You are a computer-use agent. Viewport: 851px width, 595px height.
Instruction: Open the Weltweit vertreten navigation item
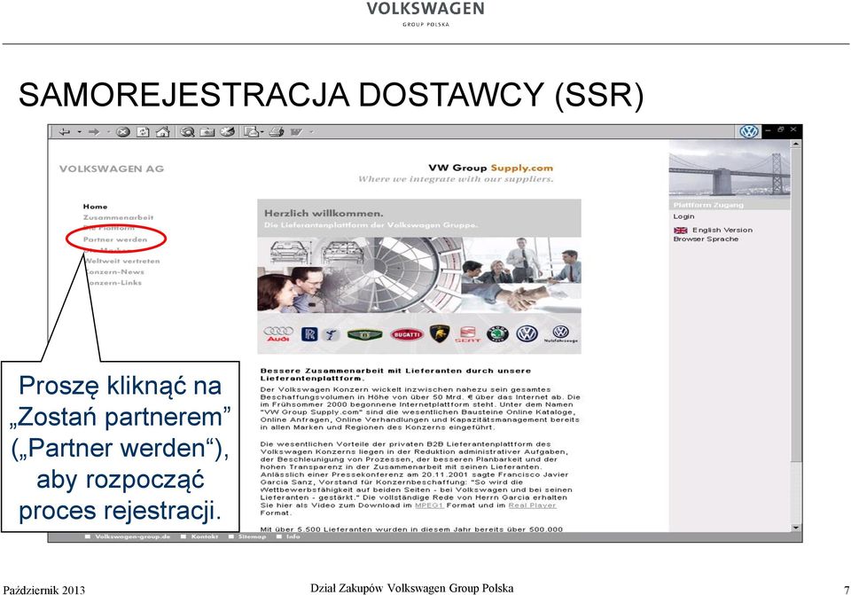coord(122,261)
